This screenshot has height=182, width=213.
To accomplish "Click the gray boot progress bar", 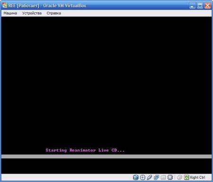I will point(106,157).
